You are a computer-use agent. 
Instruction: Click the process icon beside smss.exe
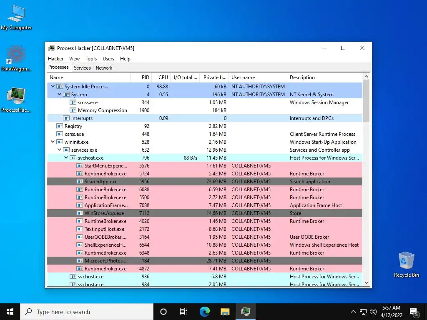point(73,102)
